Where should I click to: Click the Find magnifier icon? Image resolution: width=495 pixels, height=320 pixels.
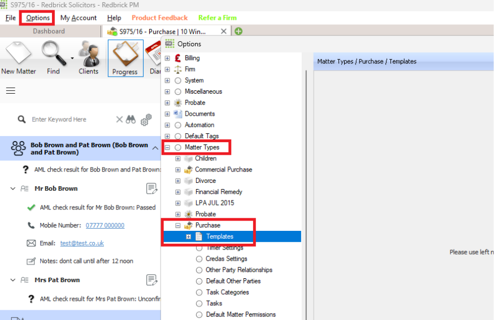[54, 53]
